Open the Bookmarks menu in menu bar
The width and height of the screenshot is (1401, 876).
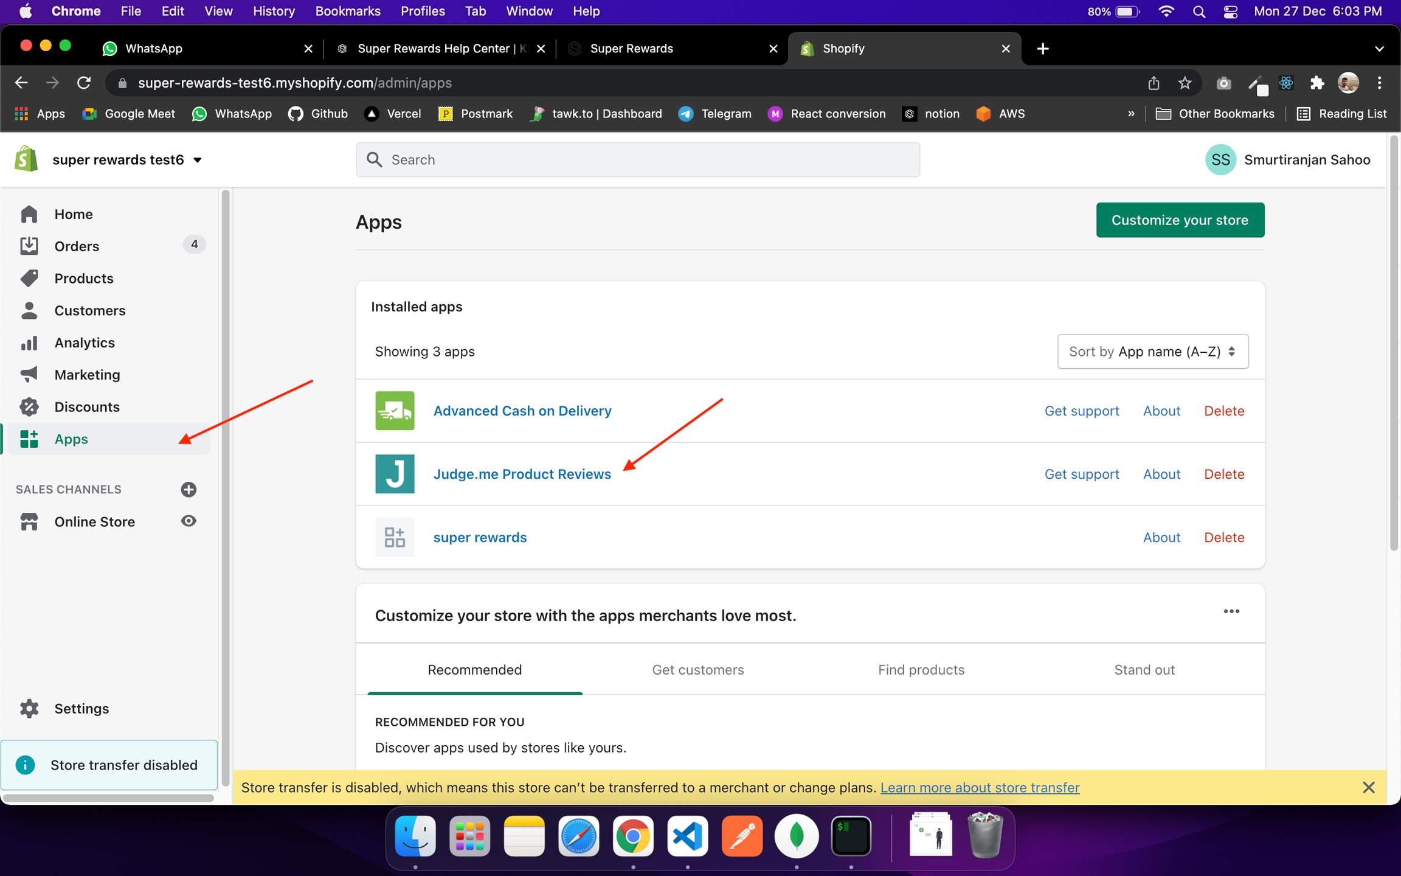pos(347,11)
